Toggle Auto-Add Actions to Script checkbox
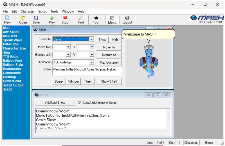 coord(79,103)
